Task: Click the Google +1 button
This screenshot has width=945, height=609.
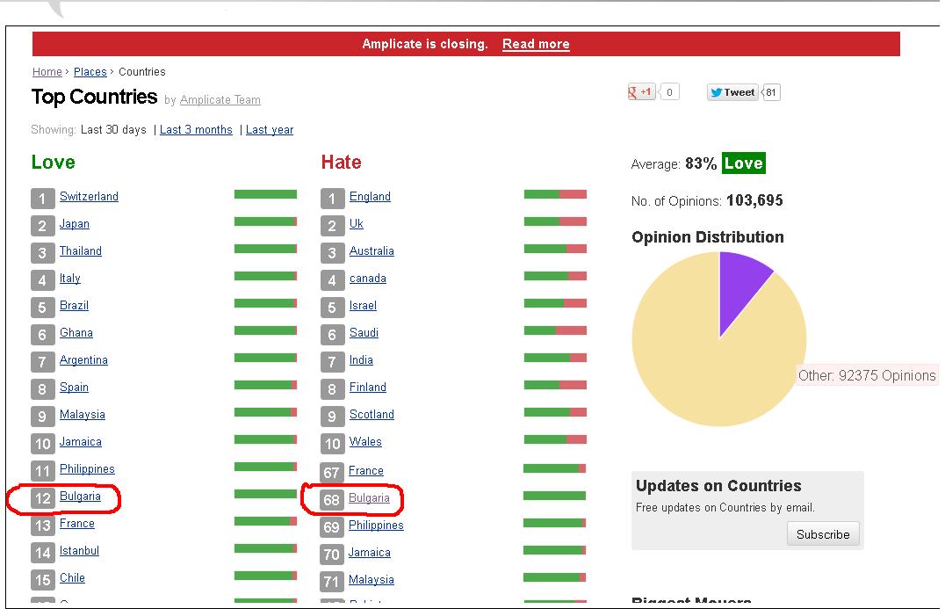Action: click(x=641, y=92)
